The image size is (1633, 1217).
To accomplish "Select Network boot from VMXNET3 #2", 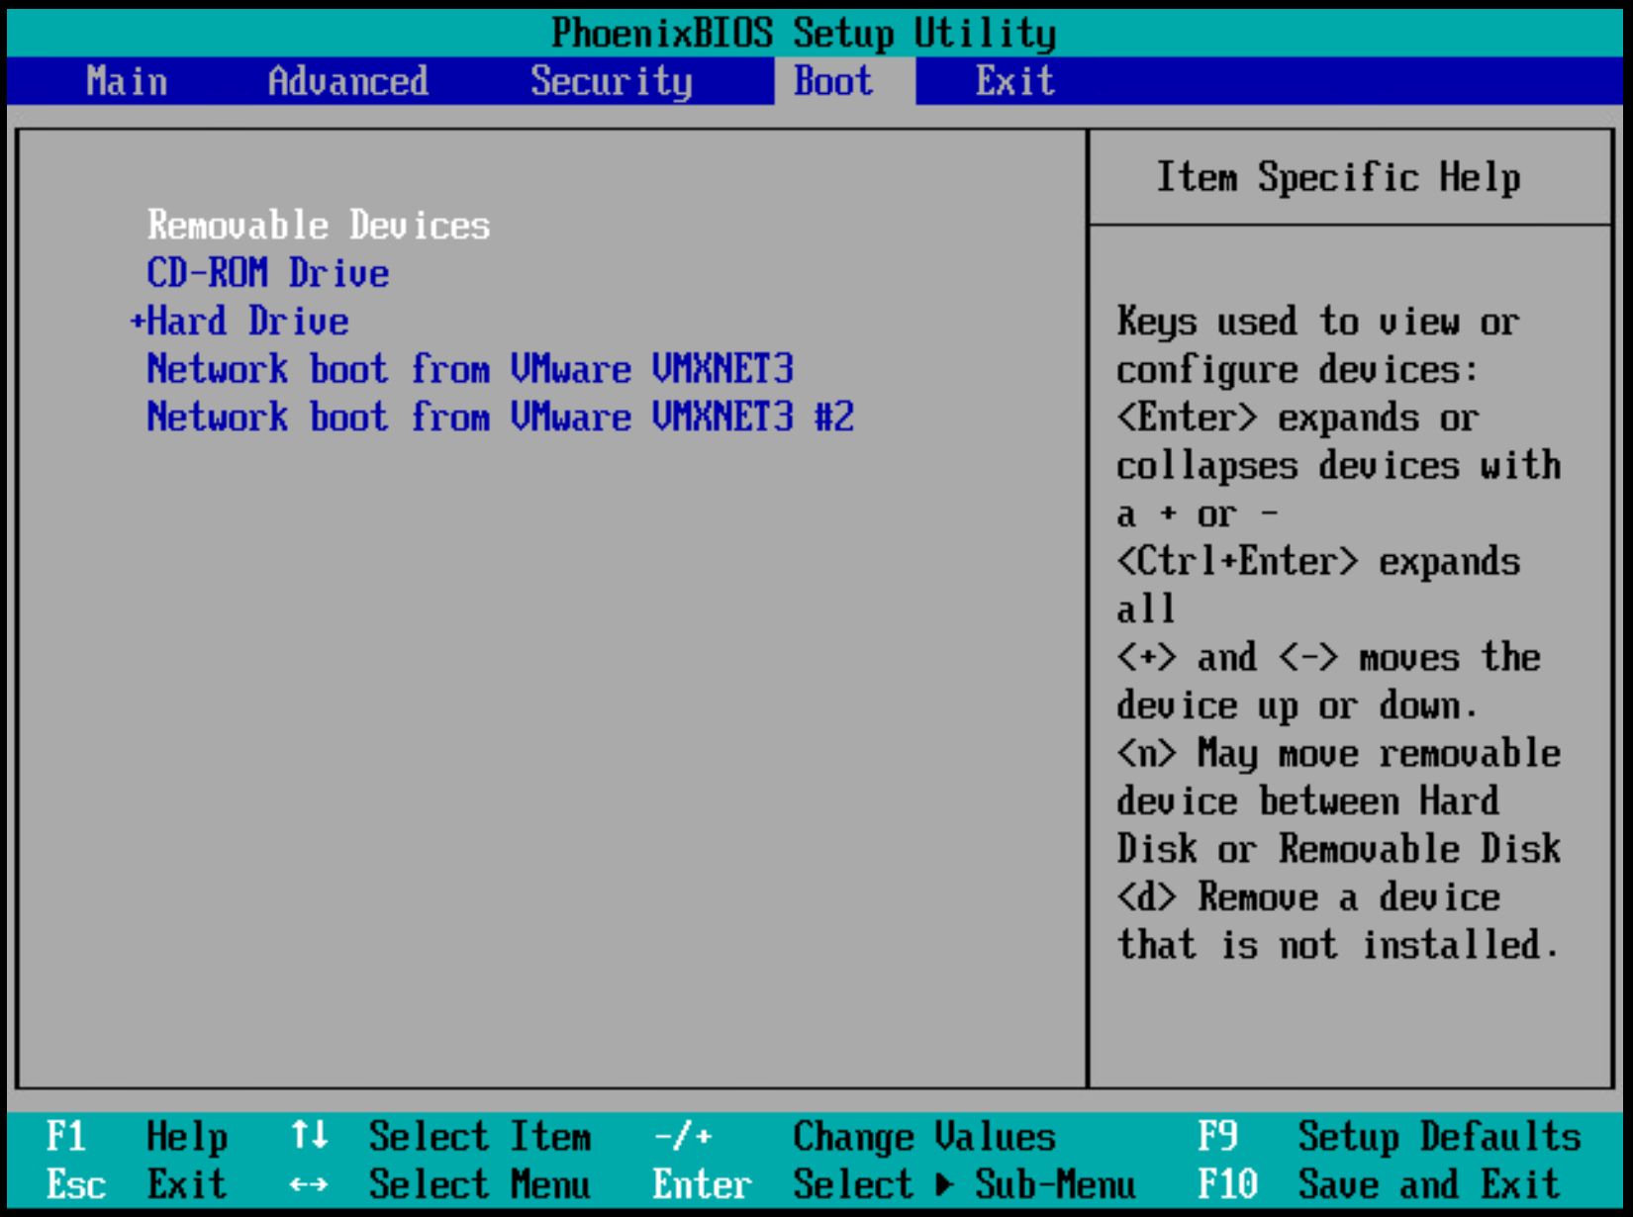I will (x=500, y=417).
